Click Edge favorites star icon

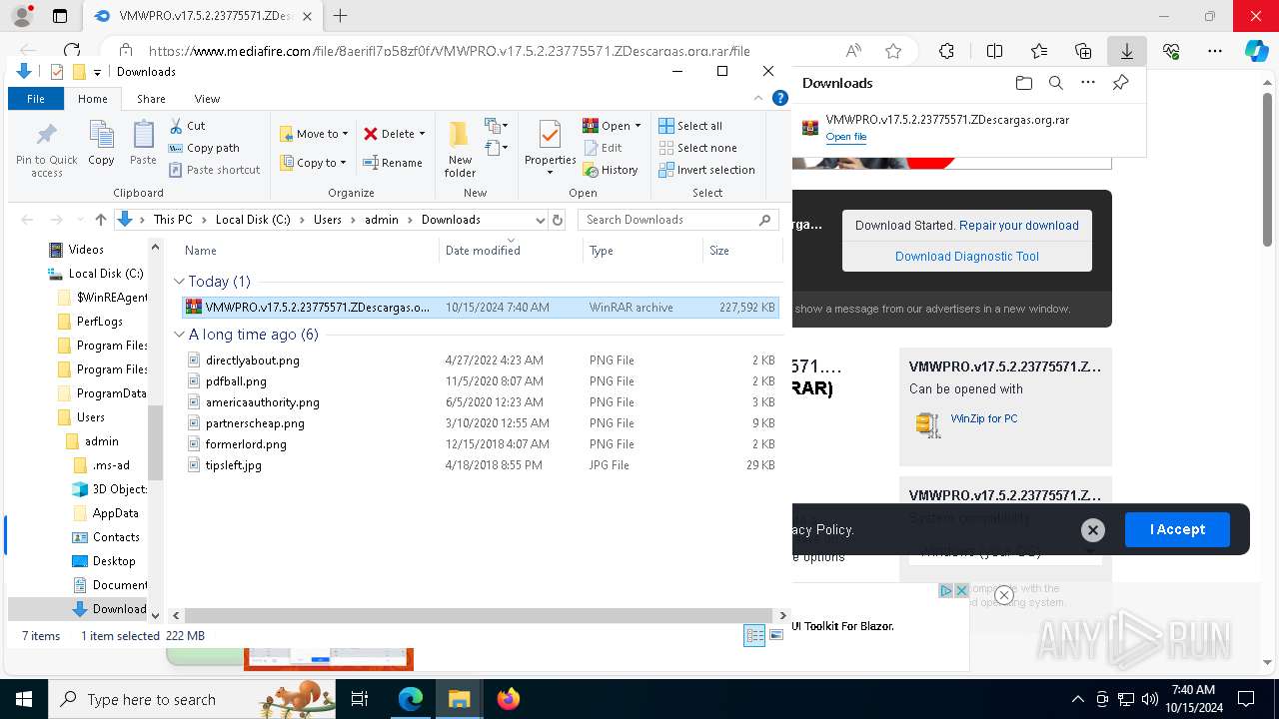pos(893,51)
